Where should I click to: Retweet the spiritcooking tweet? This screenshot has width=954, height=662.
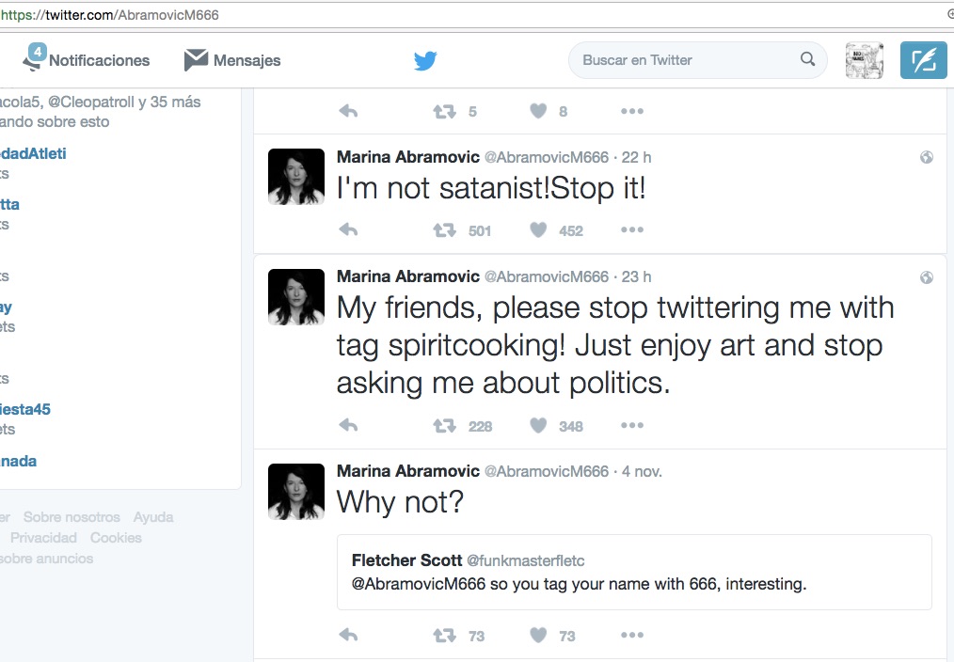point(444,426)
